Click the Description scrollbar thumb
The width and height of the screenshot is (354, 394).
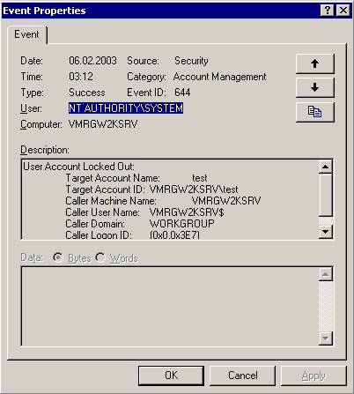pos(325,195)
